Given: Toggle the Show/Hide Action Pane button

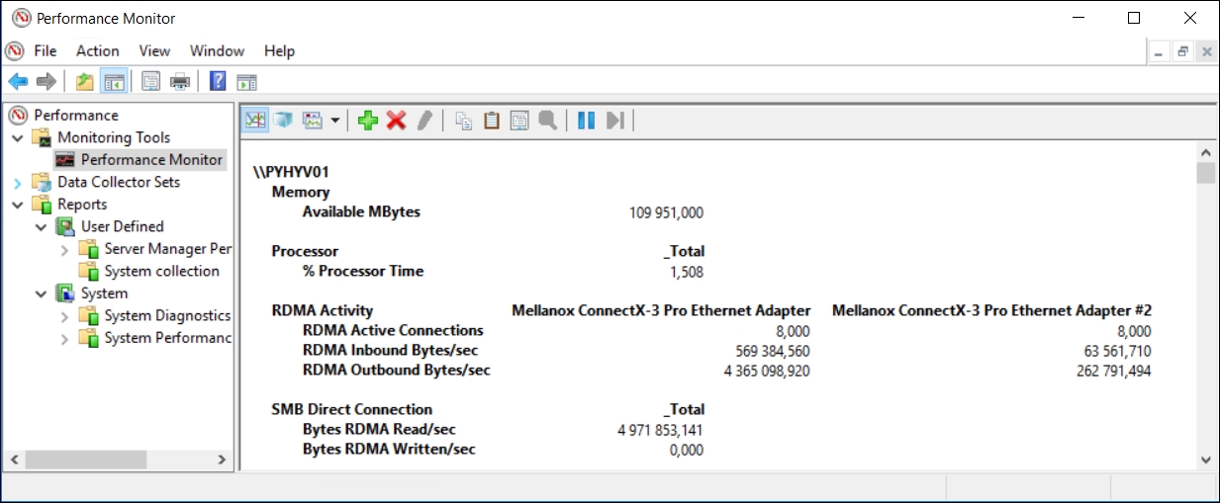Looking at the screenshot, I should (246, 82).
